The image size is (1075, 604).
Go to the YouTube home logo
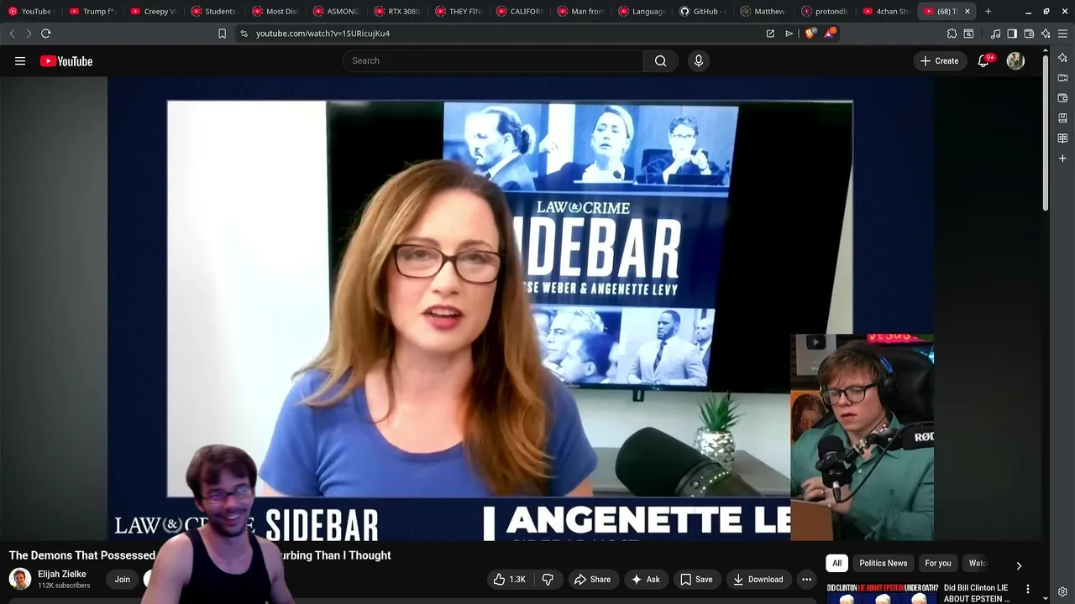click(x=66, y=60)
